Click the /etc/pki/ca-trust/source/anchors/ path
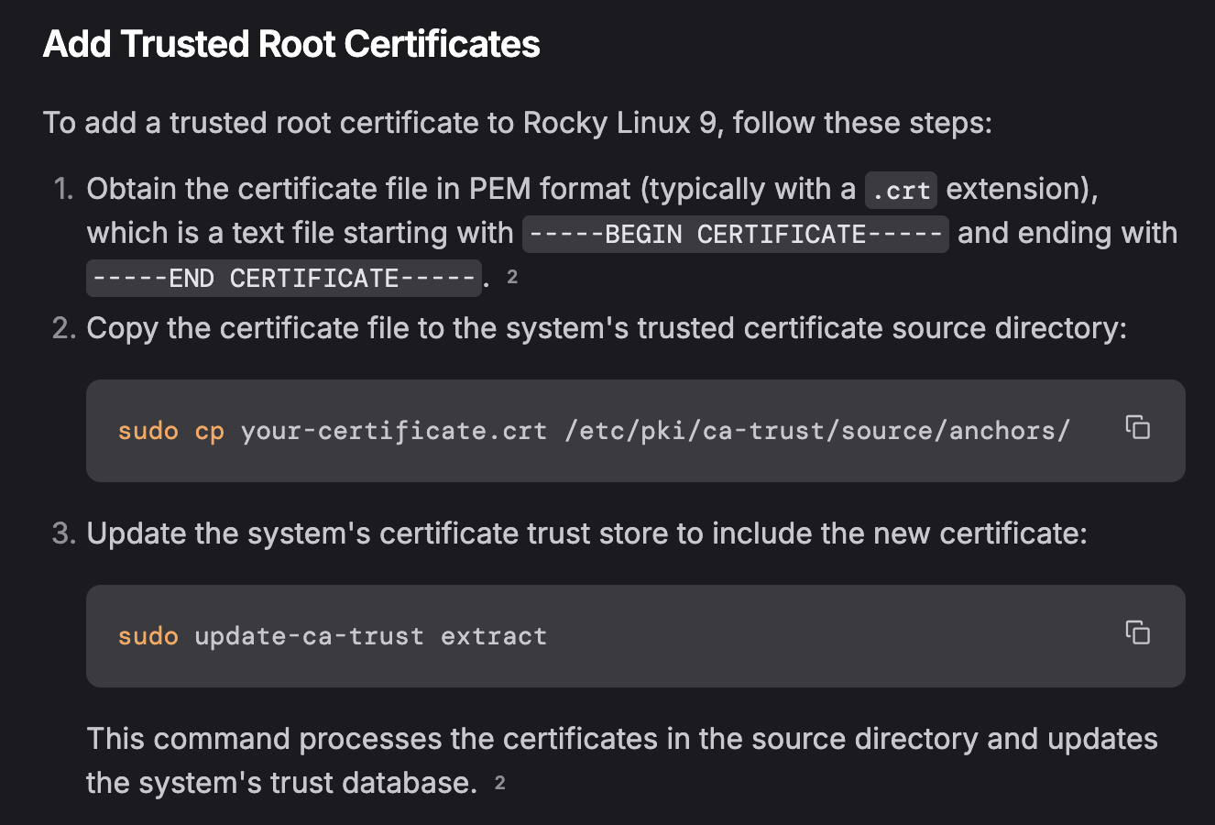The height and width of the screenshot is (825, 1215). pos(816,431)
